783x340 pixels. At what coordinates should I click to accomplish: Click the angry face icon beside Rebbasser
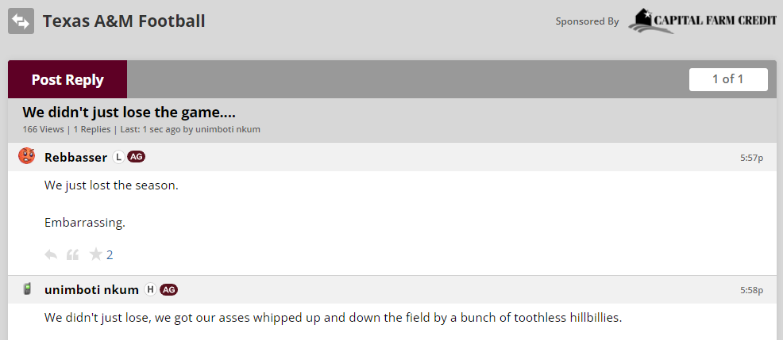27,157
